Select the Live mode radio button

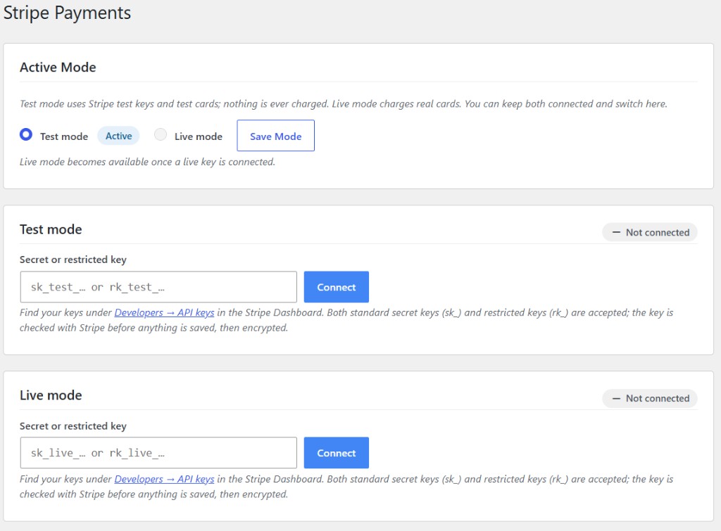coord(161,134)
